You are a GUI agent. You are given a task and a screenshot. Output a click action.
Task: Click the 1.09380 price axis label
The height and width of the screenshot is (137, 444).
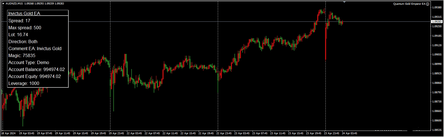[437, 8]
